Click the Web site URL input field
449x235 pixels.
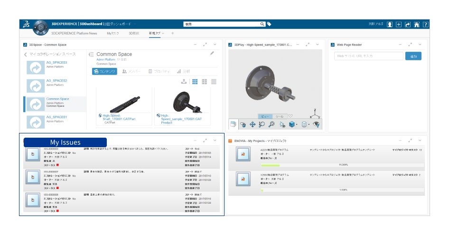tap(368, 56)
